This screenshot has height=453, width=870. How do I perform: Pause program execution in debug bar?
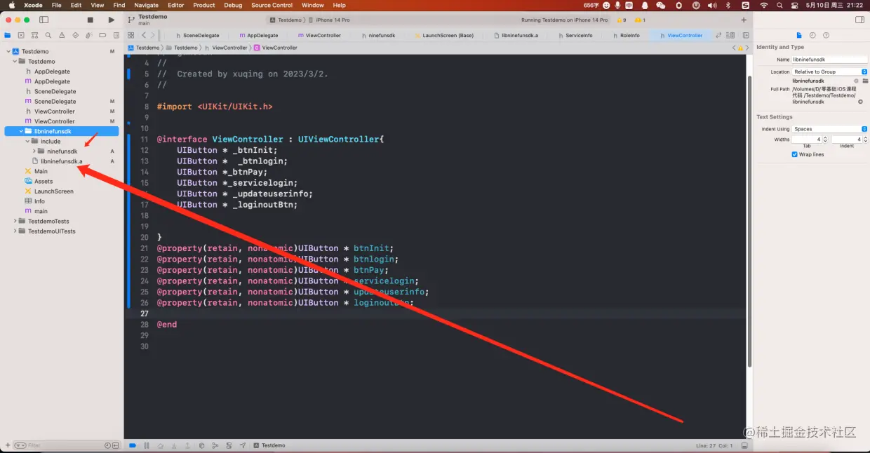[147, 445]
